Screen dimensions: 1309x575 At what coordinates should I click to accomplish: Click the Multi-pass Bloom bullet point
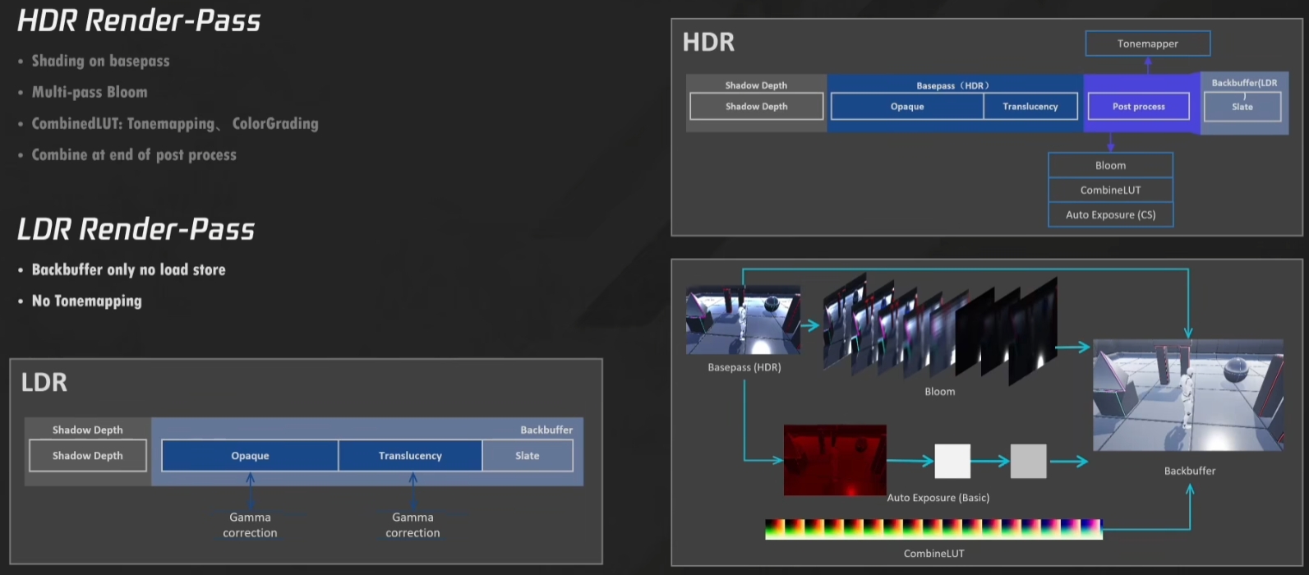[90, 92]
